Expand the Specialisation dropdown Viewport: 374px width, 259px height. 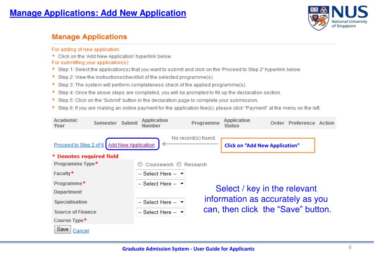161,202
